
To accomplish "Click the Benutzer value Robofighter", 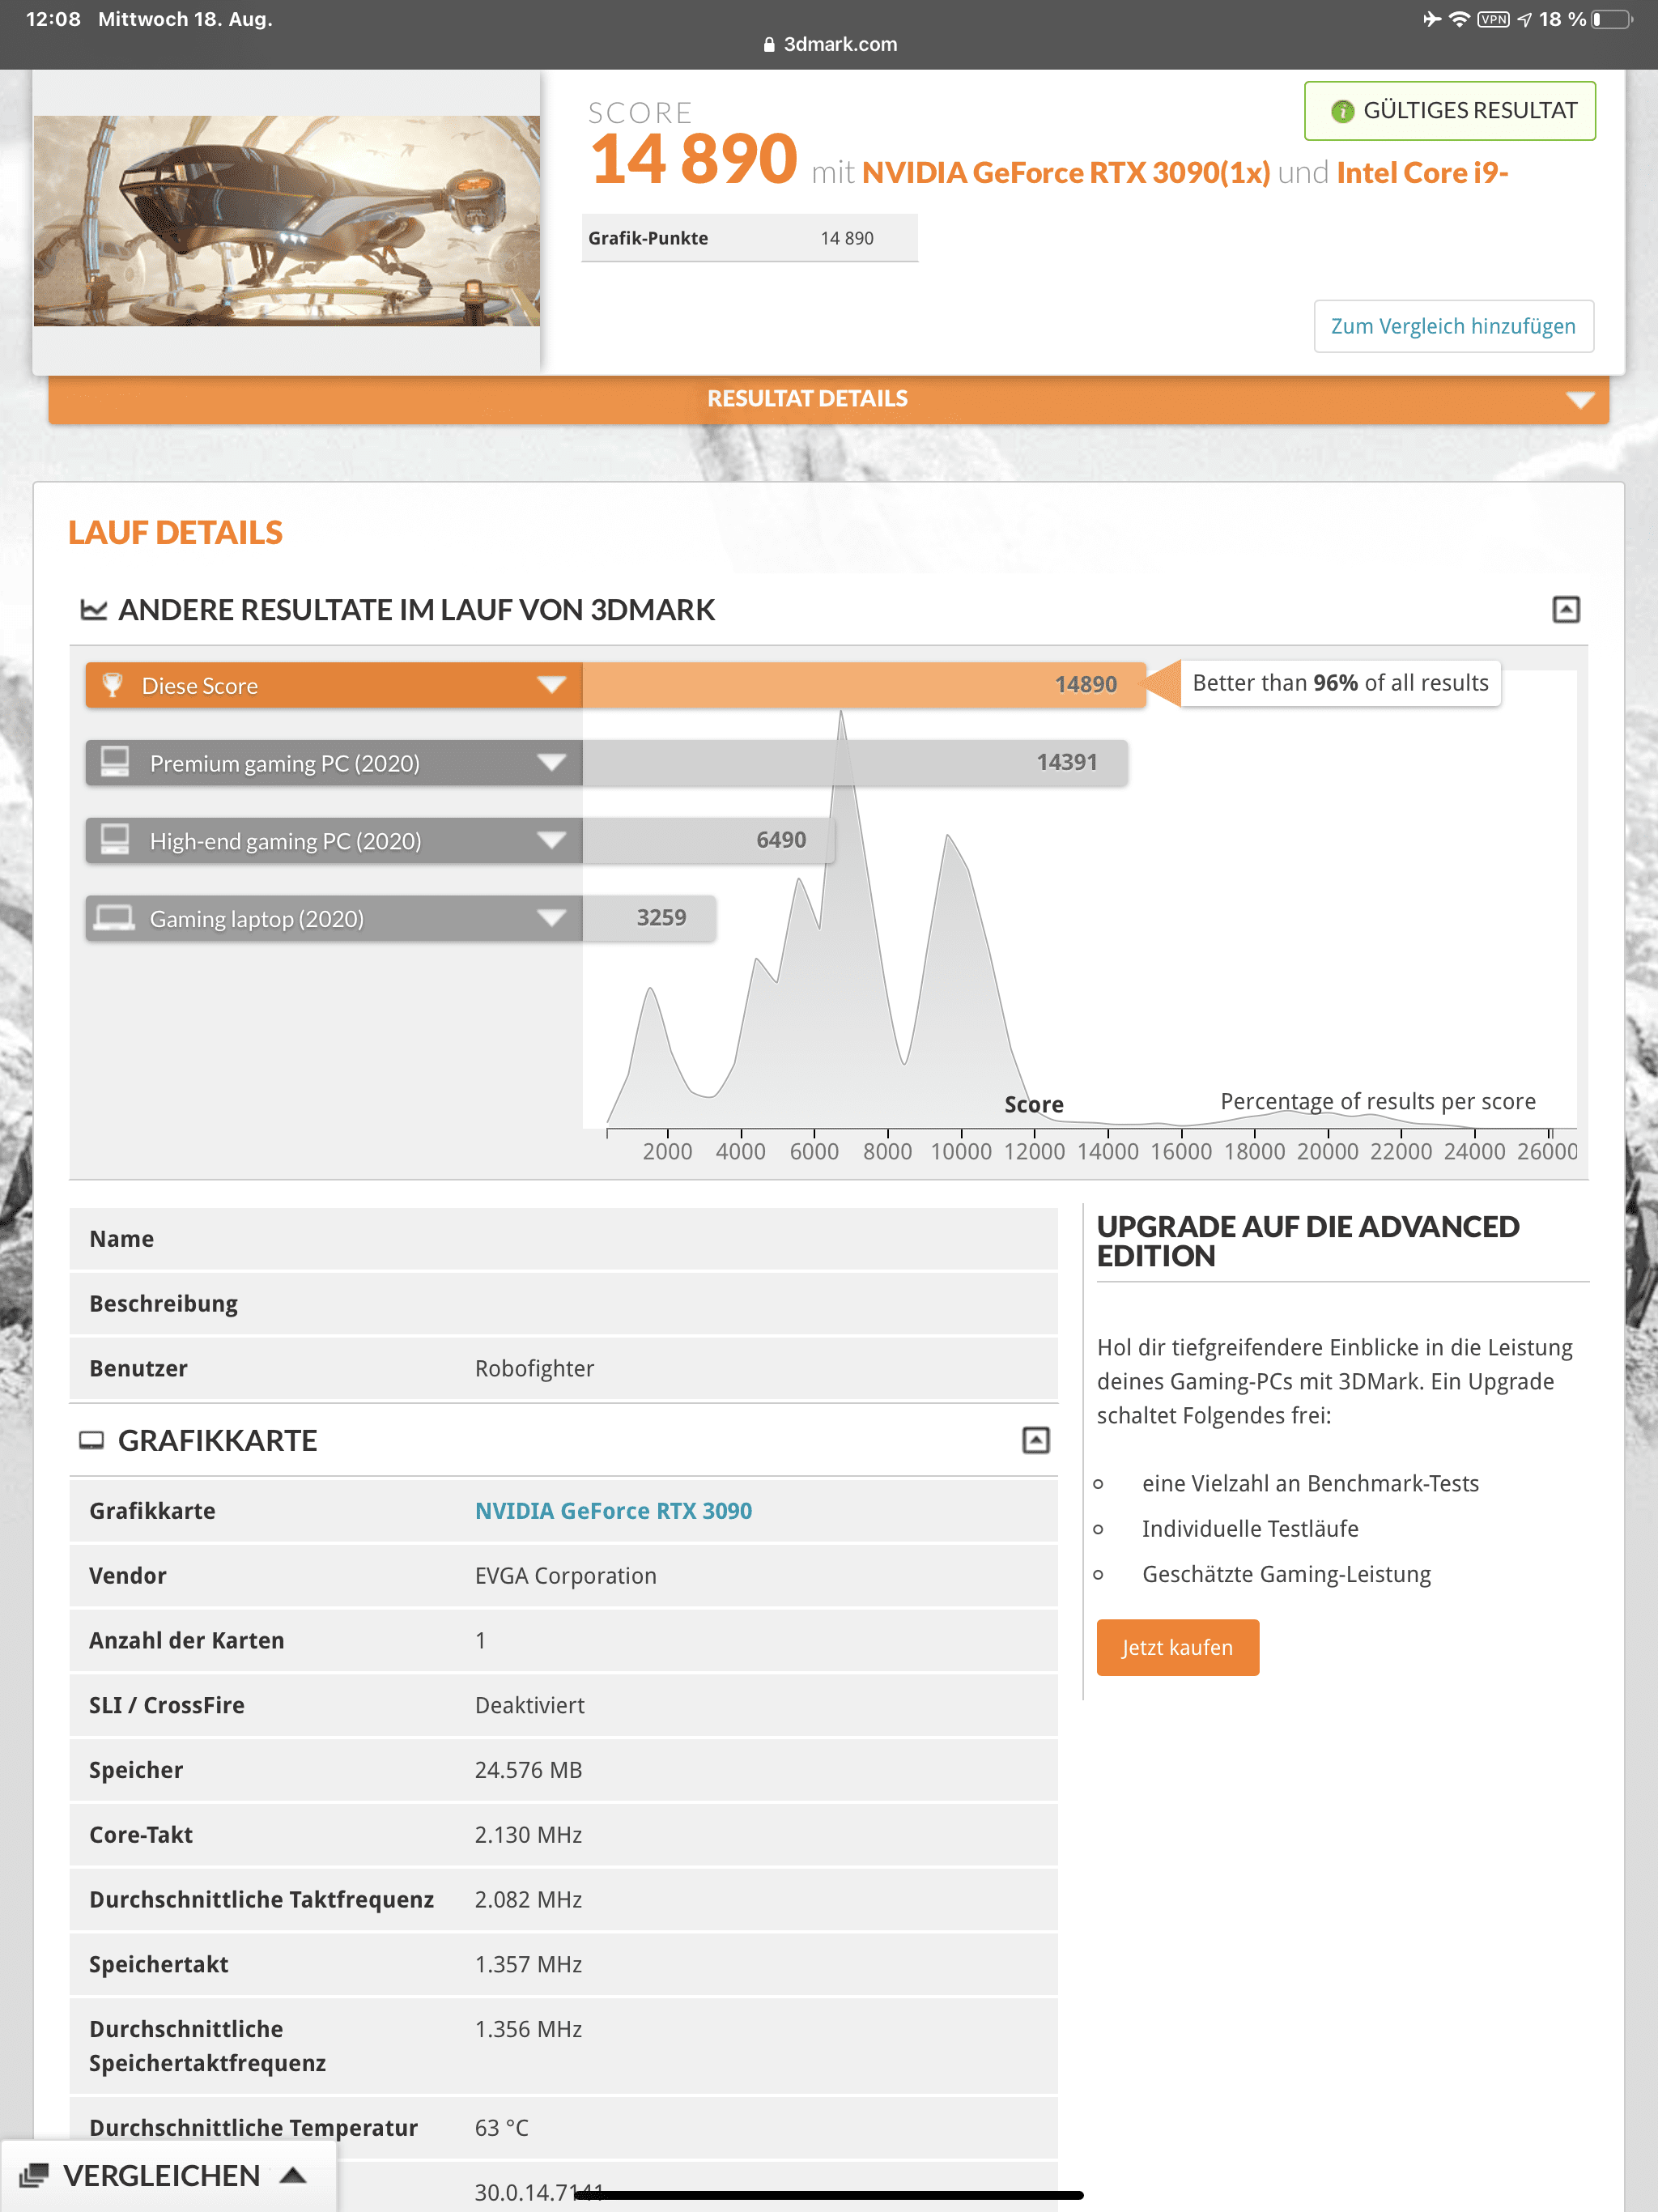I will pyautogui.click(x=534, y=1368).
